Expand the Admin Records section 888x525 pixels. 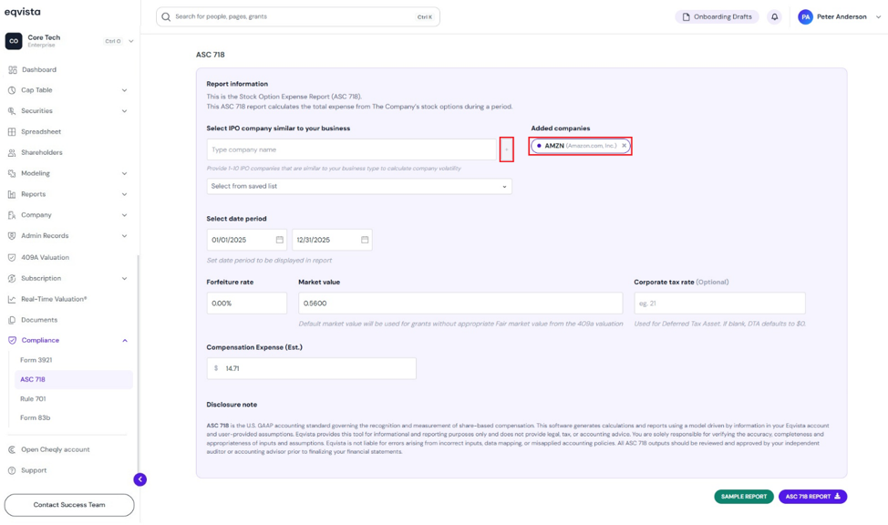[125, 236]
